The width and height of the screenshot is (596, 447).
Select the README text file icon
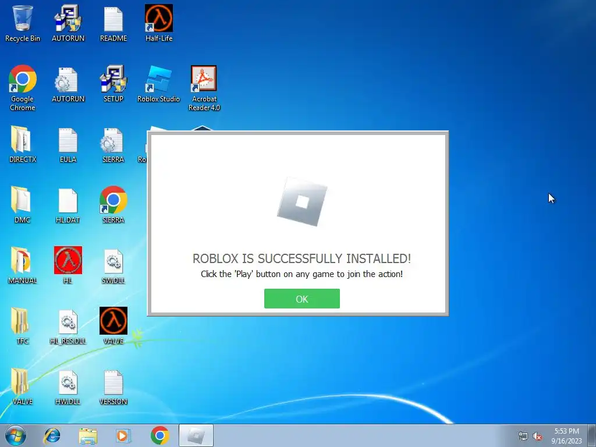(x=113, y=23)
